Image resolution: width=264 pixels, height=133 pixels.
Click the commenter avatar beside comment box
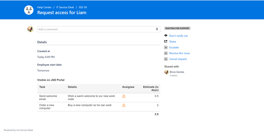pos(30,29)
